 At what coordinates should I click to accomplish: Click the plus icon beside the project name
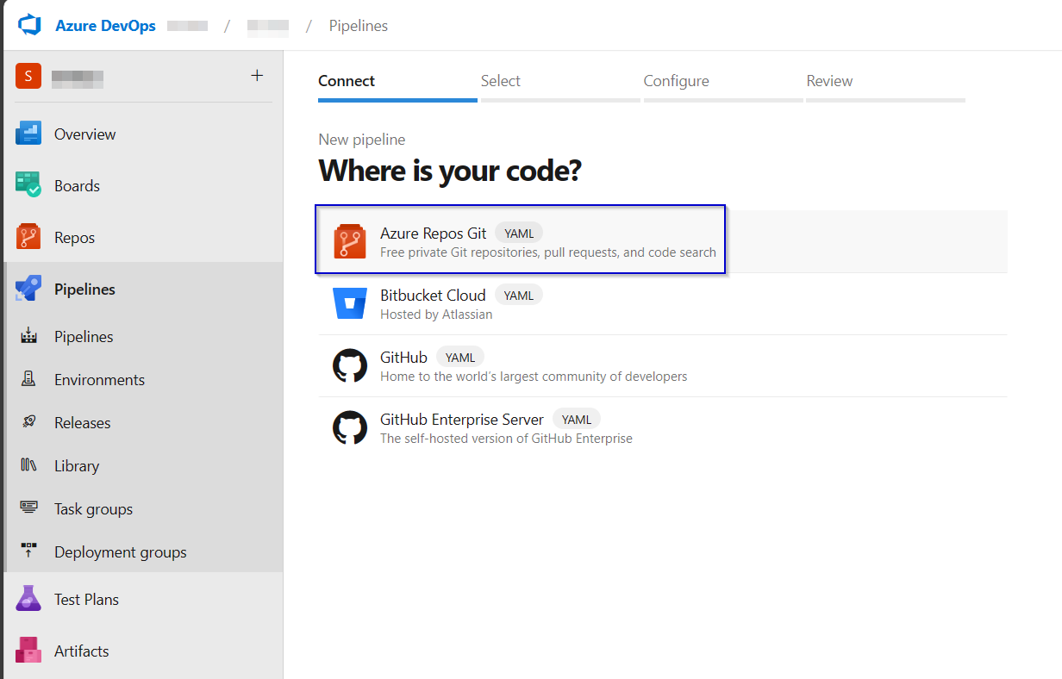click(257, 76)
